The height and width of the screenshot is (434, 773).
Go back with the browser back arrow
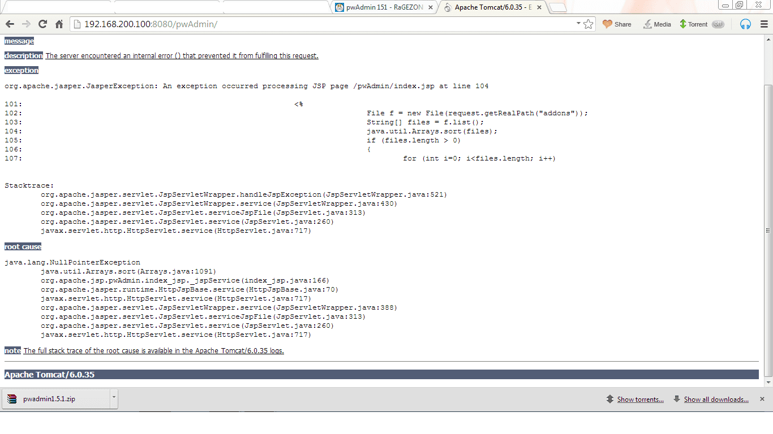click(10, 24)
